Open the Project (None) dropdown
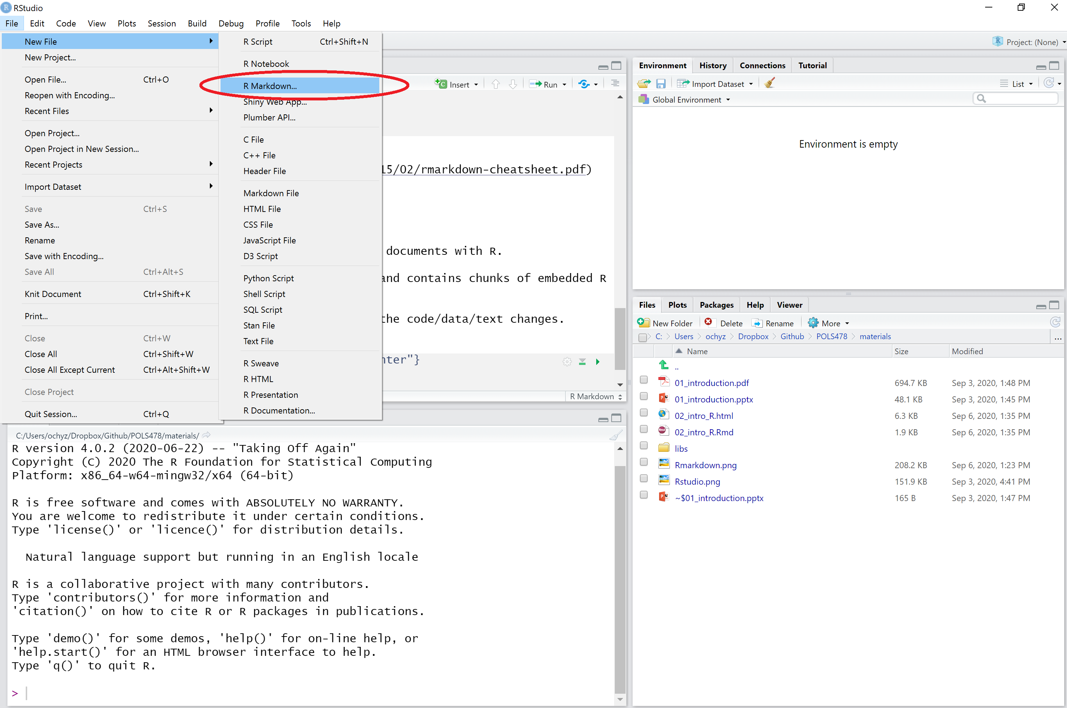This screenshot has width=1067, height=708. 1029,42
